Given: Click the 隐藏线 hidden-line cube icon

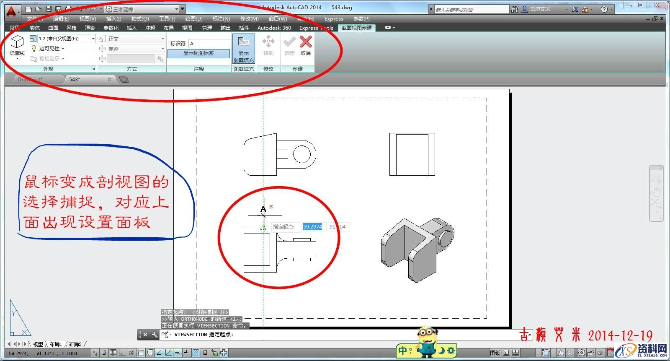Looking at the screenshot, I should pyautogui.click(x=17, y=42).
